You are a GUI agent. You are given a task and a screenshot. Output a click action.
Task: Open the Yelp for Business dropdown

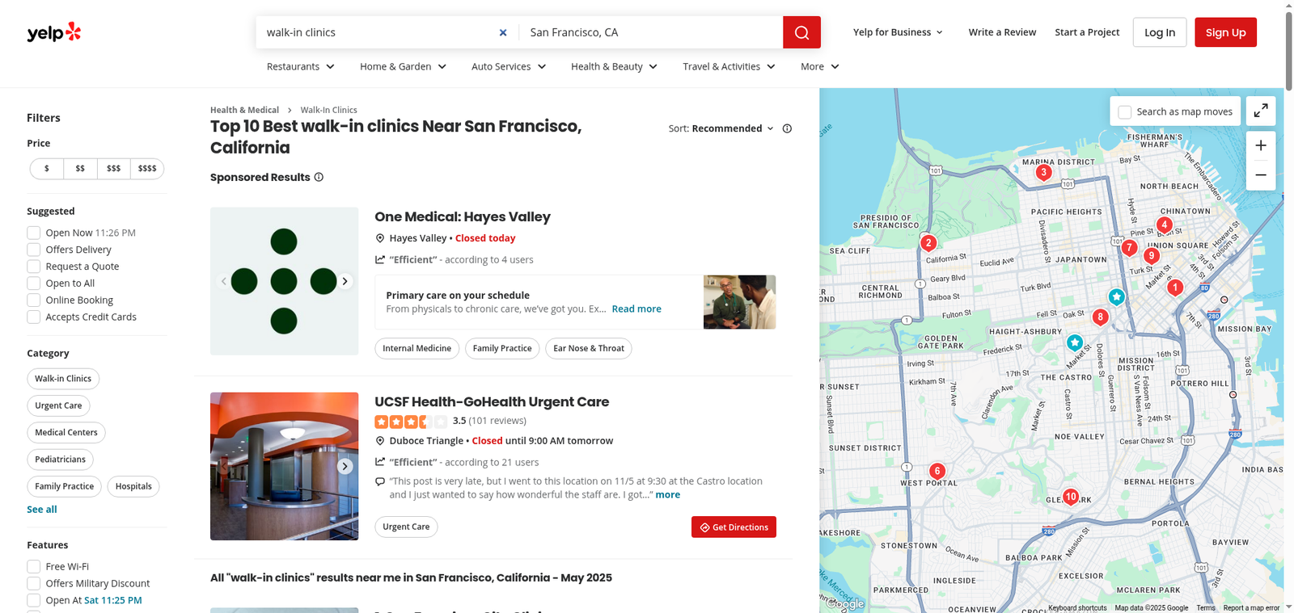898,32
